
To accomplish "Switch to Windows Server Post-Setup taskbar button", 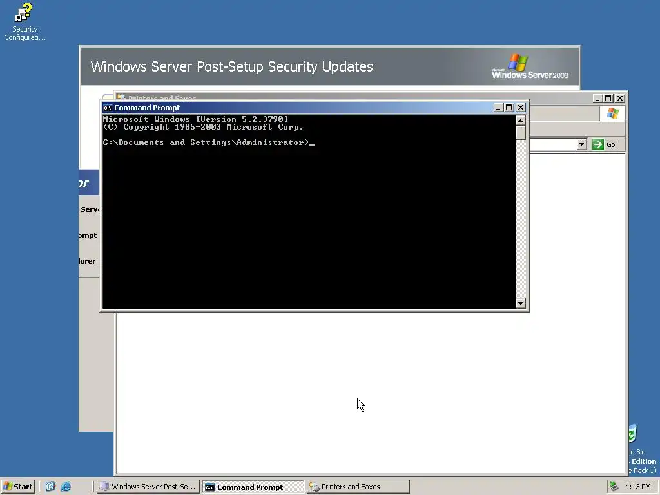I will point(148,487).
